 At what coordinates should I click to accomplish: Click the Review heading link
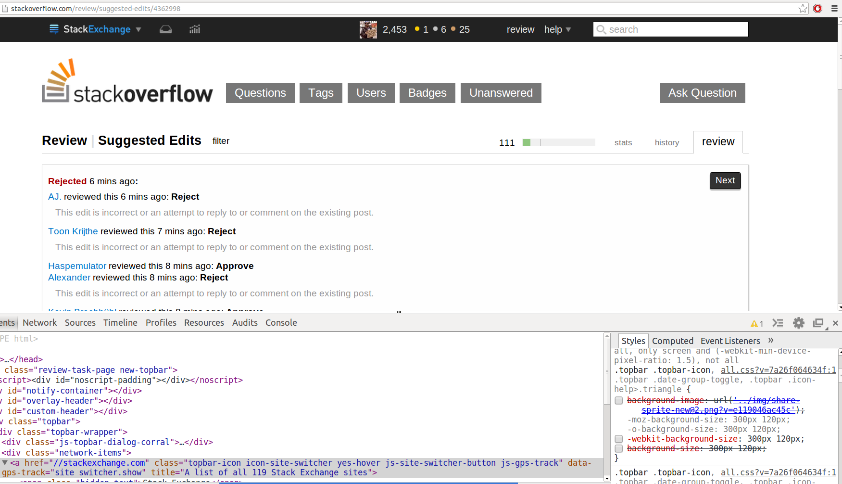tap(64, 140)
